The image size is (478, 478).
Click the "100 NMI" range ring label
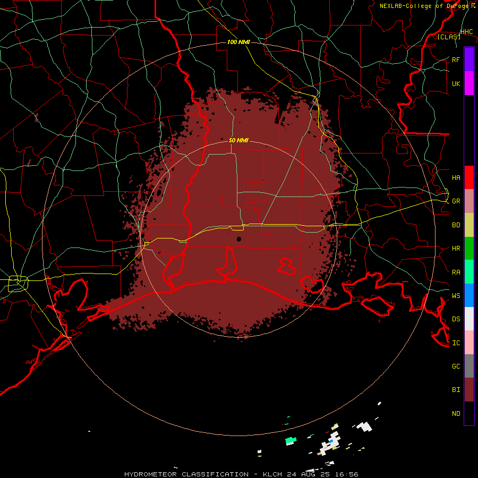click(x=238, y=42)
